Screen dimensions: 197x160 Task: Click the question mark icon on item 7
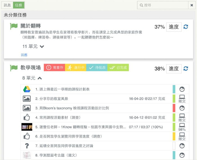27,146
